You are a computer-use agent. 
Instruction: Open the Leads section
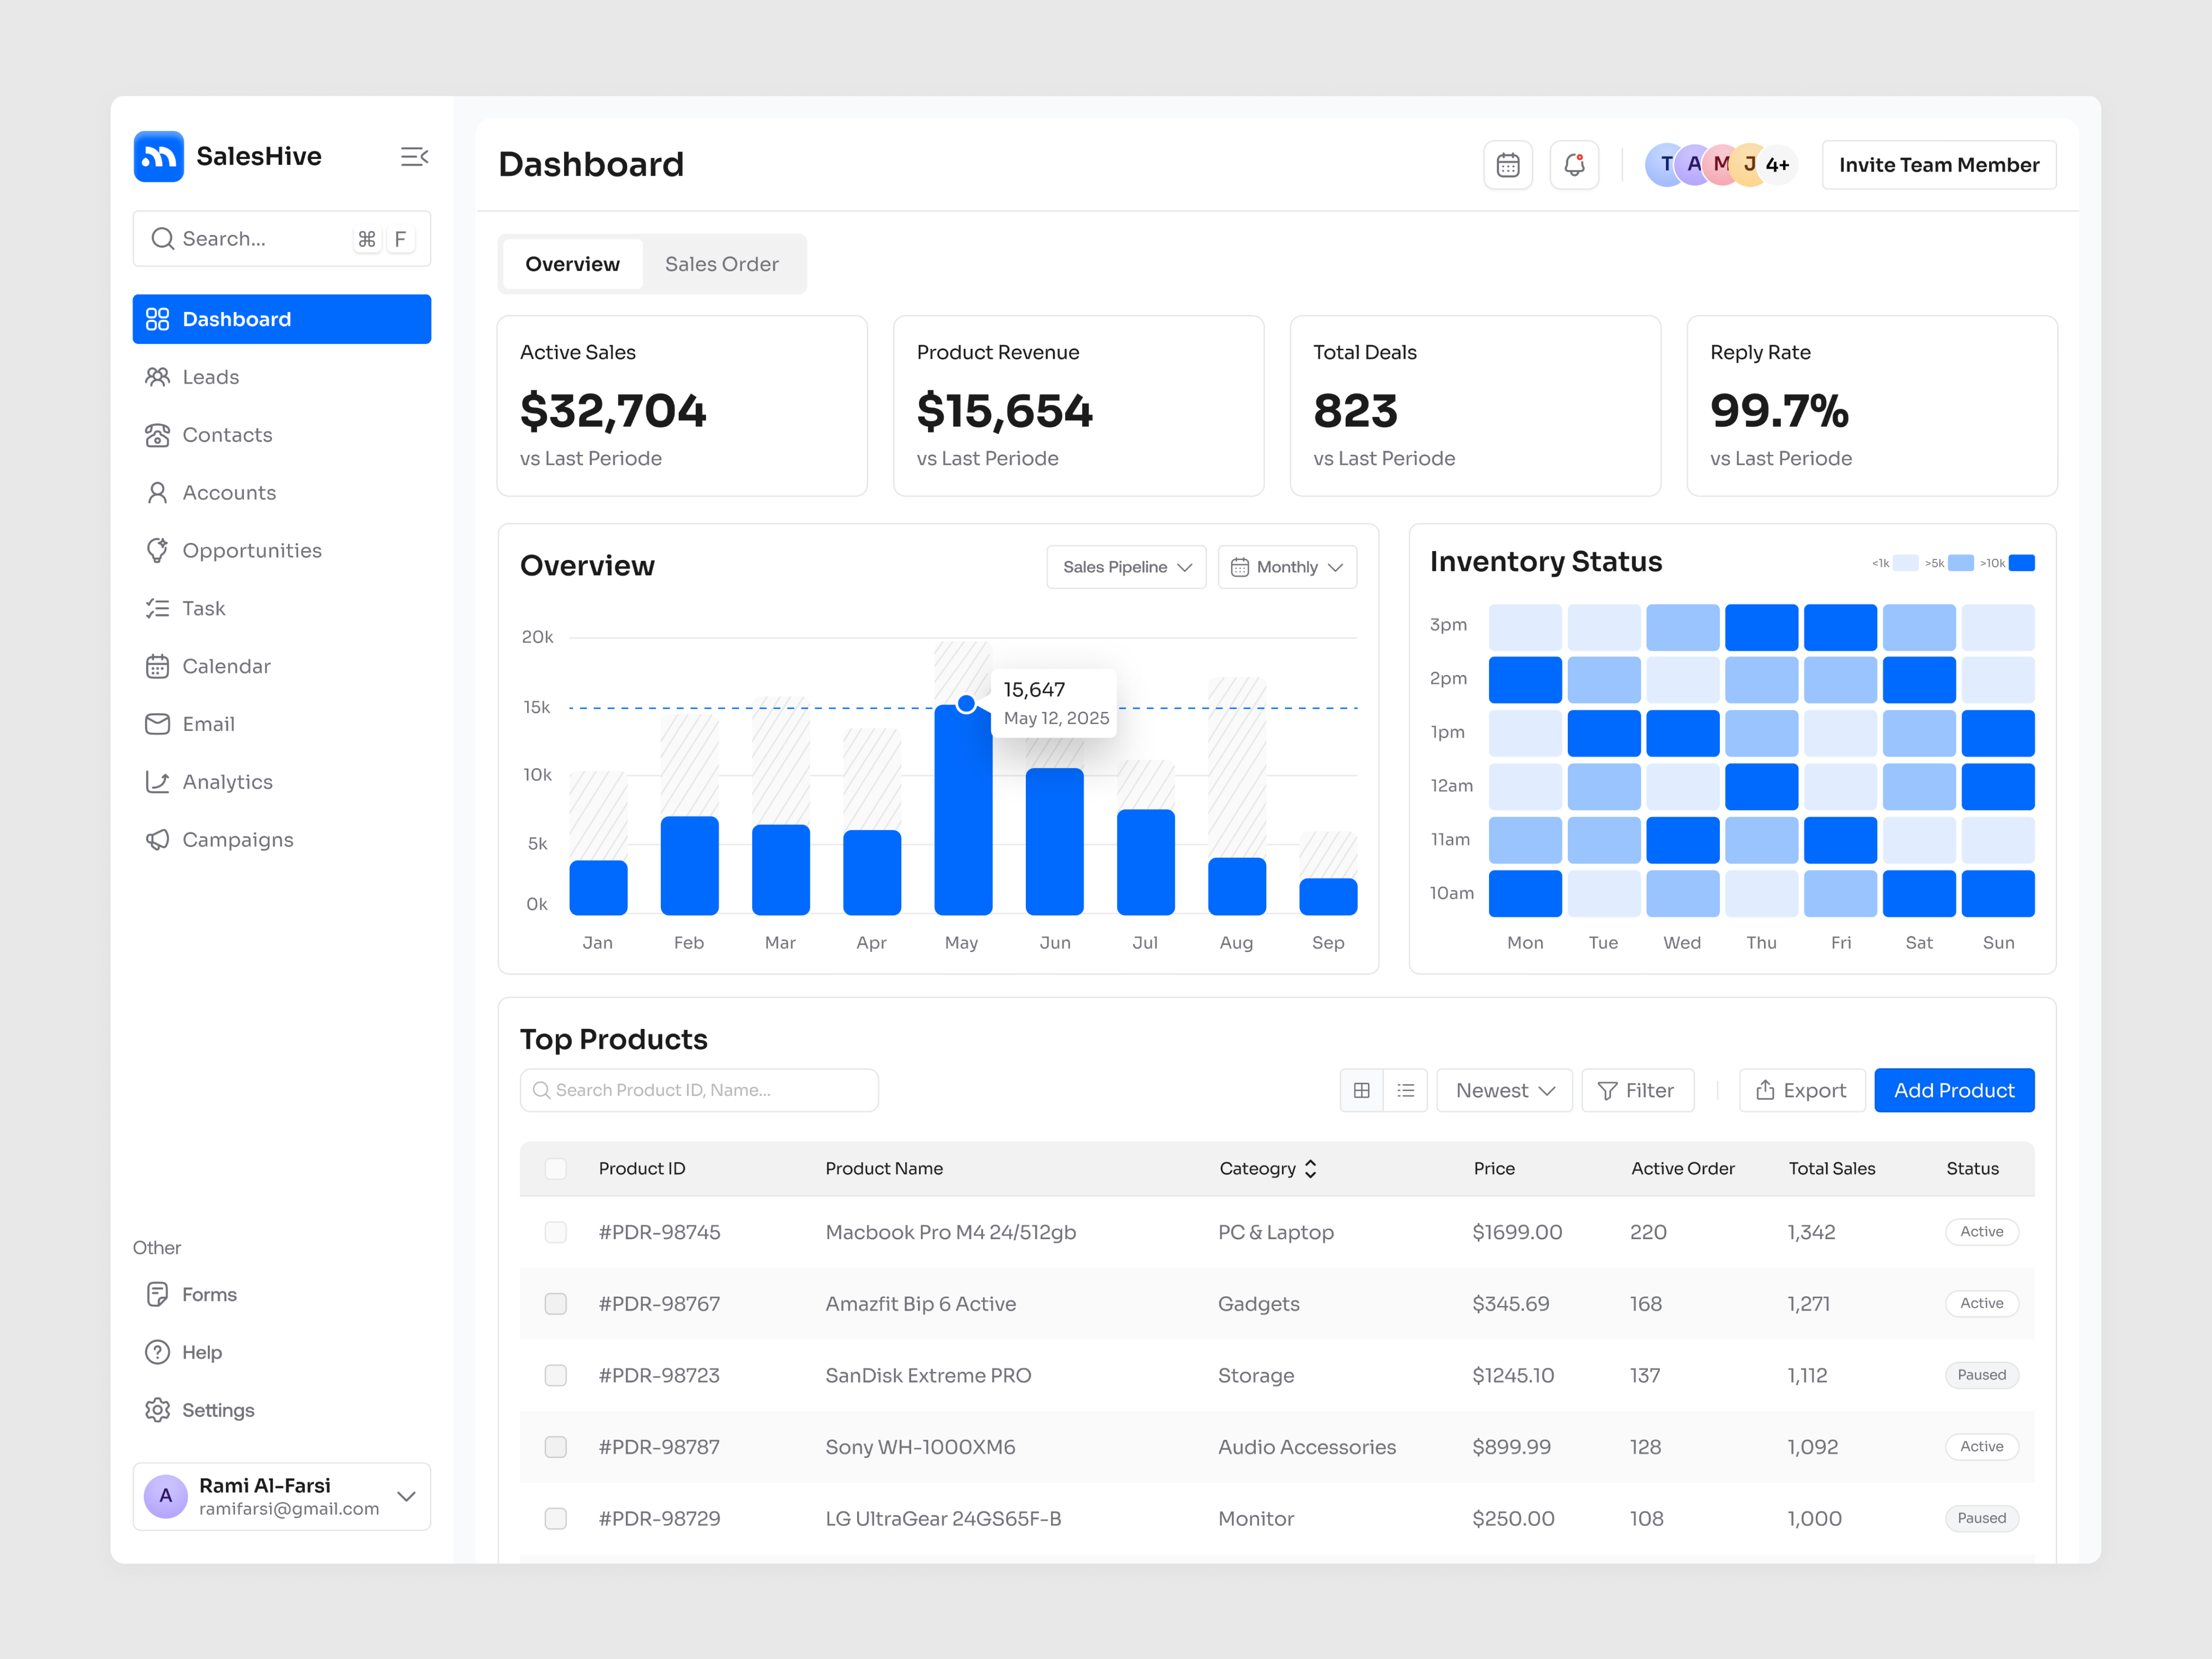click(210, 376)
